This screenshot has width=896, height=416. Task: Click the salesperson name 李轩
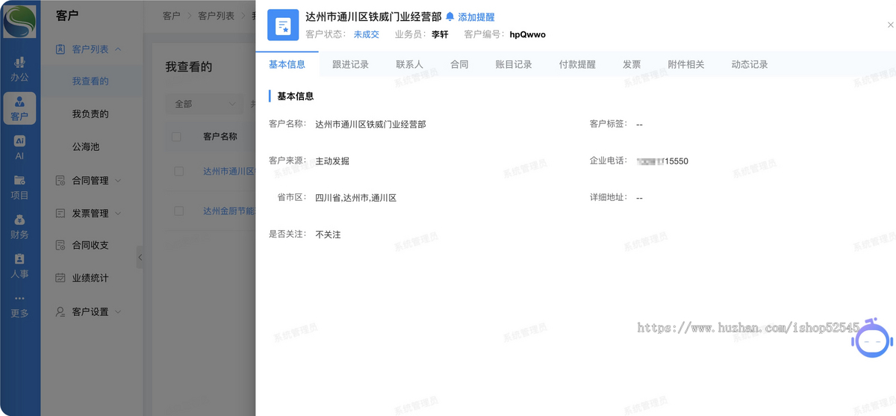(x=441, y=34)
